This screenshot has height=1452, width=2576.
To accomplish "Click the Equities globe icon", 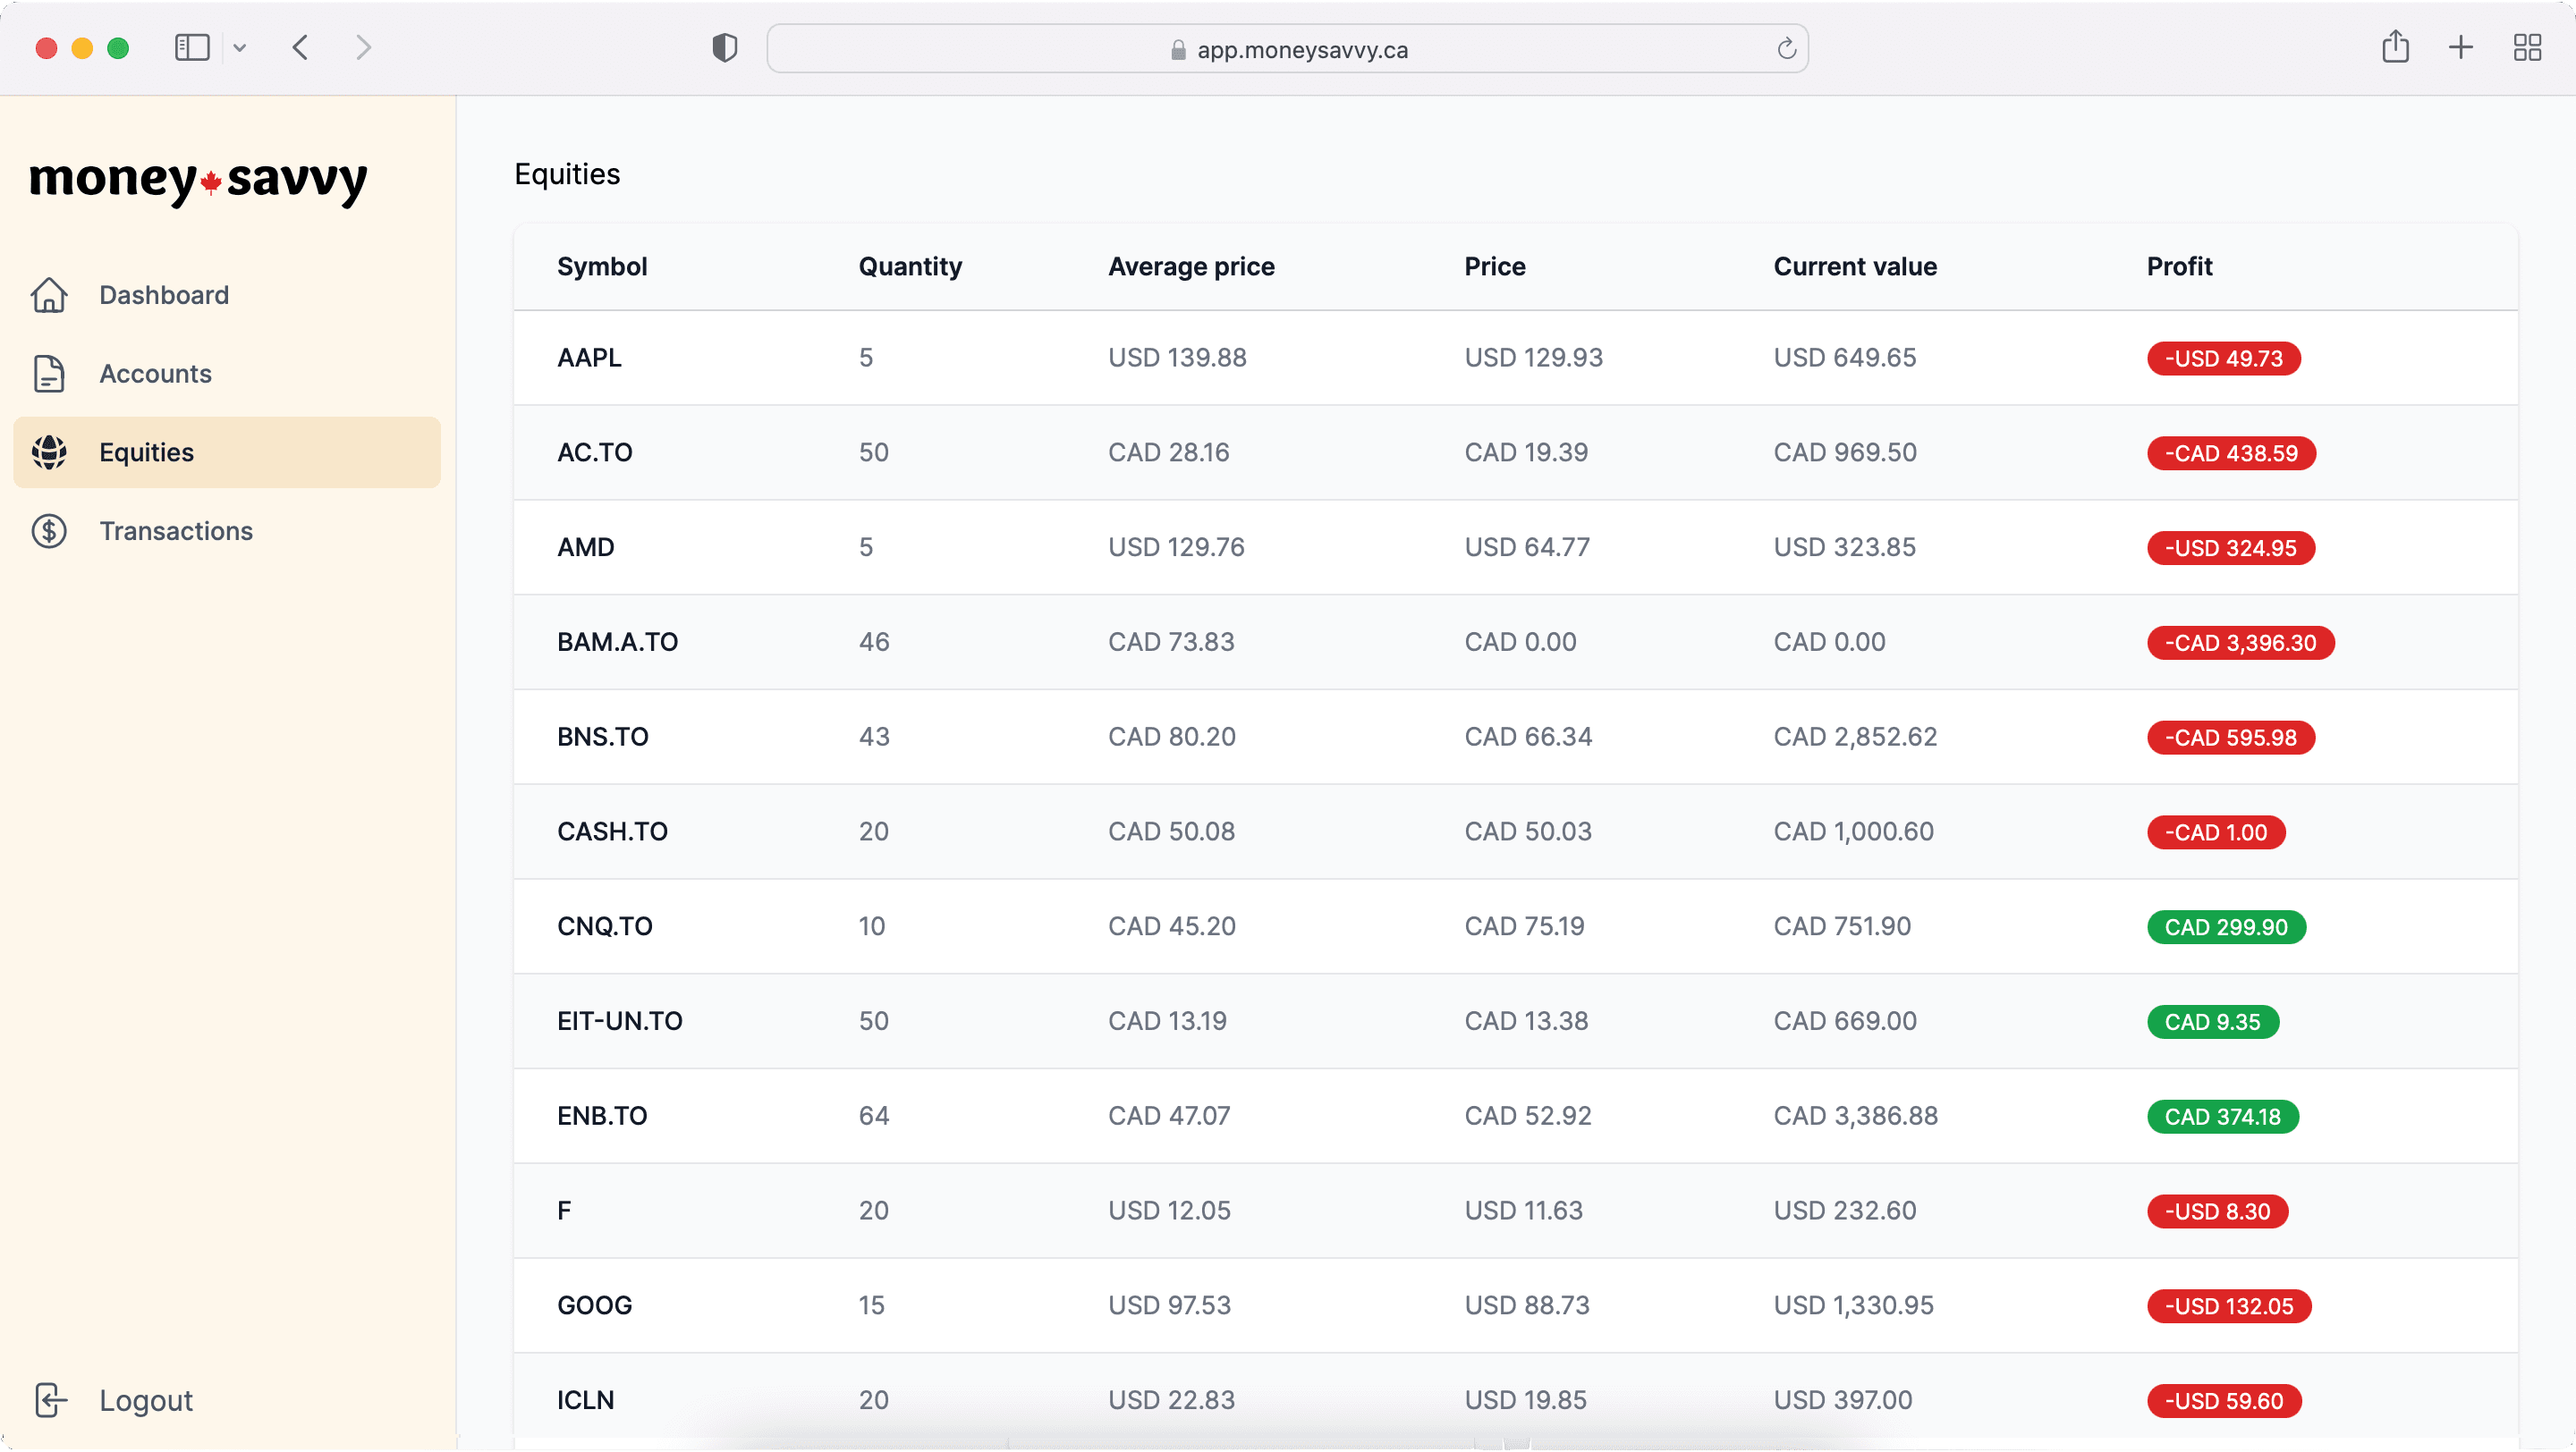I will tap(49, 452).
